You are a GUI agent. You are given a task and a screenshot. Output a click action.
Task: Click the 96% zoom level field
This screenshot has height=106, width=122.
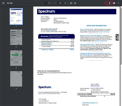point(60,3)
